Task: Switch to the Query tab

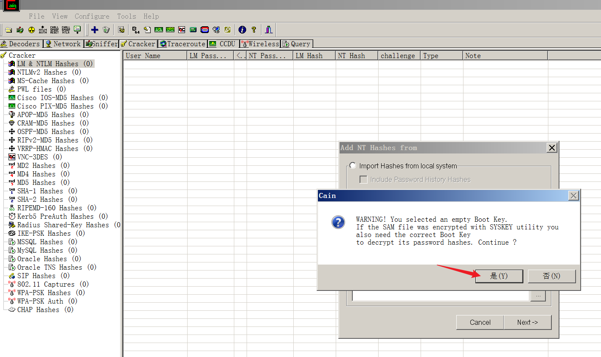Action: 297,44
